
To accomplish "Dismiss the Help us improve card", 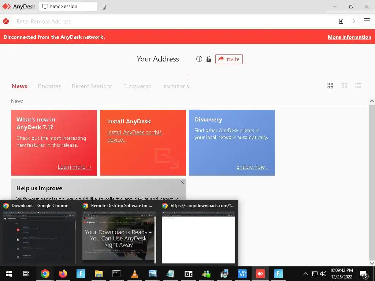I will (182, 182).
